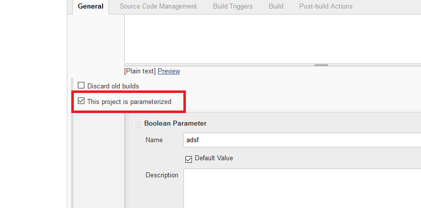Jump to the Post-build Actions tab
The height and width of the screenshot is (208, 421).
tap(326, 7)
